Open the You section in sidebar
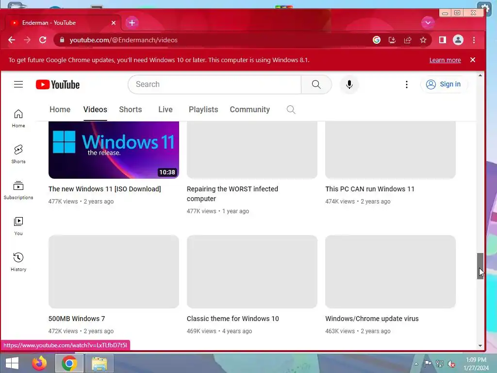 pyautogui.click(x=18, y=226)
